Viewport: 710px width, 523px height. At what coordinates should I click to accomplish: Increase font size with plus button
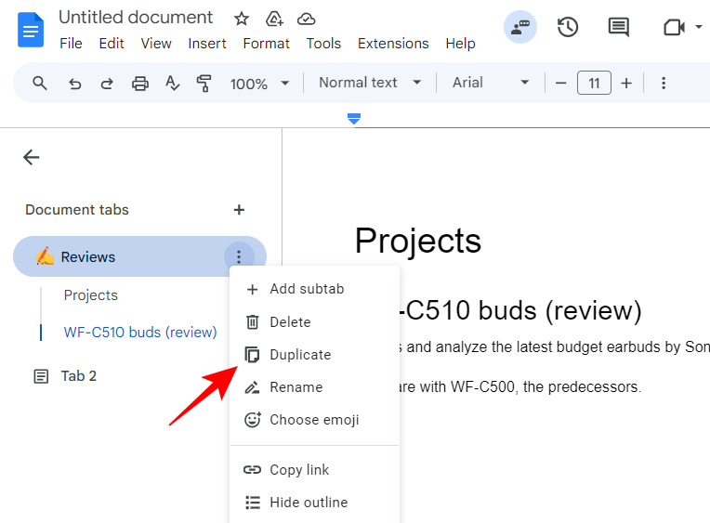626,84
